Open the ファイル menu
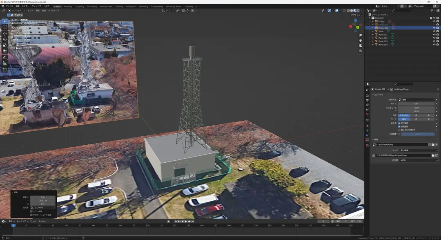This screenshot has width=441, height=240. coord(9,6)
